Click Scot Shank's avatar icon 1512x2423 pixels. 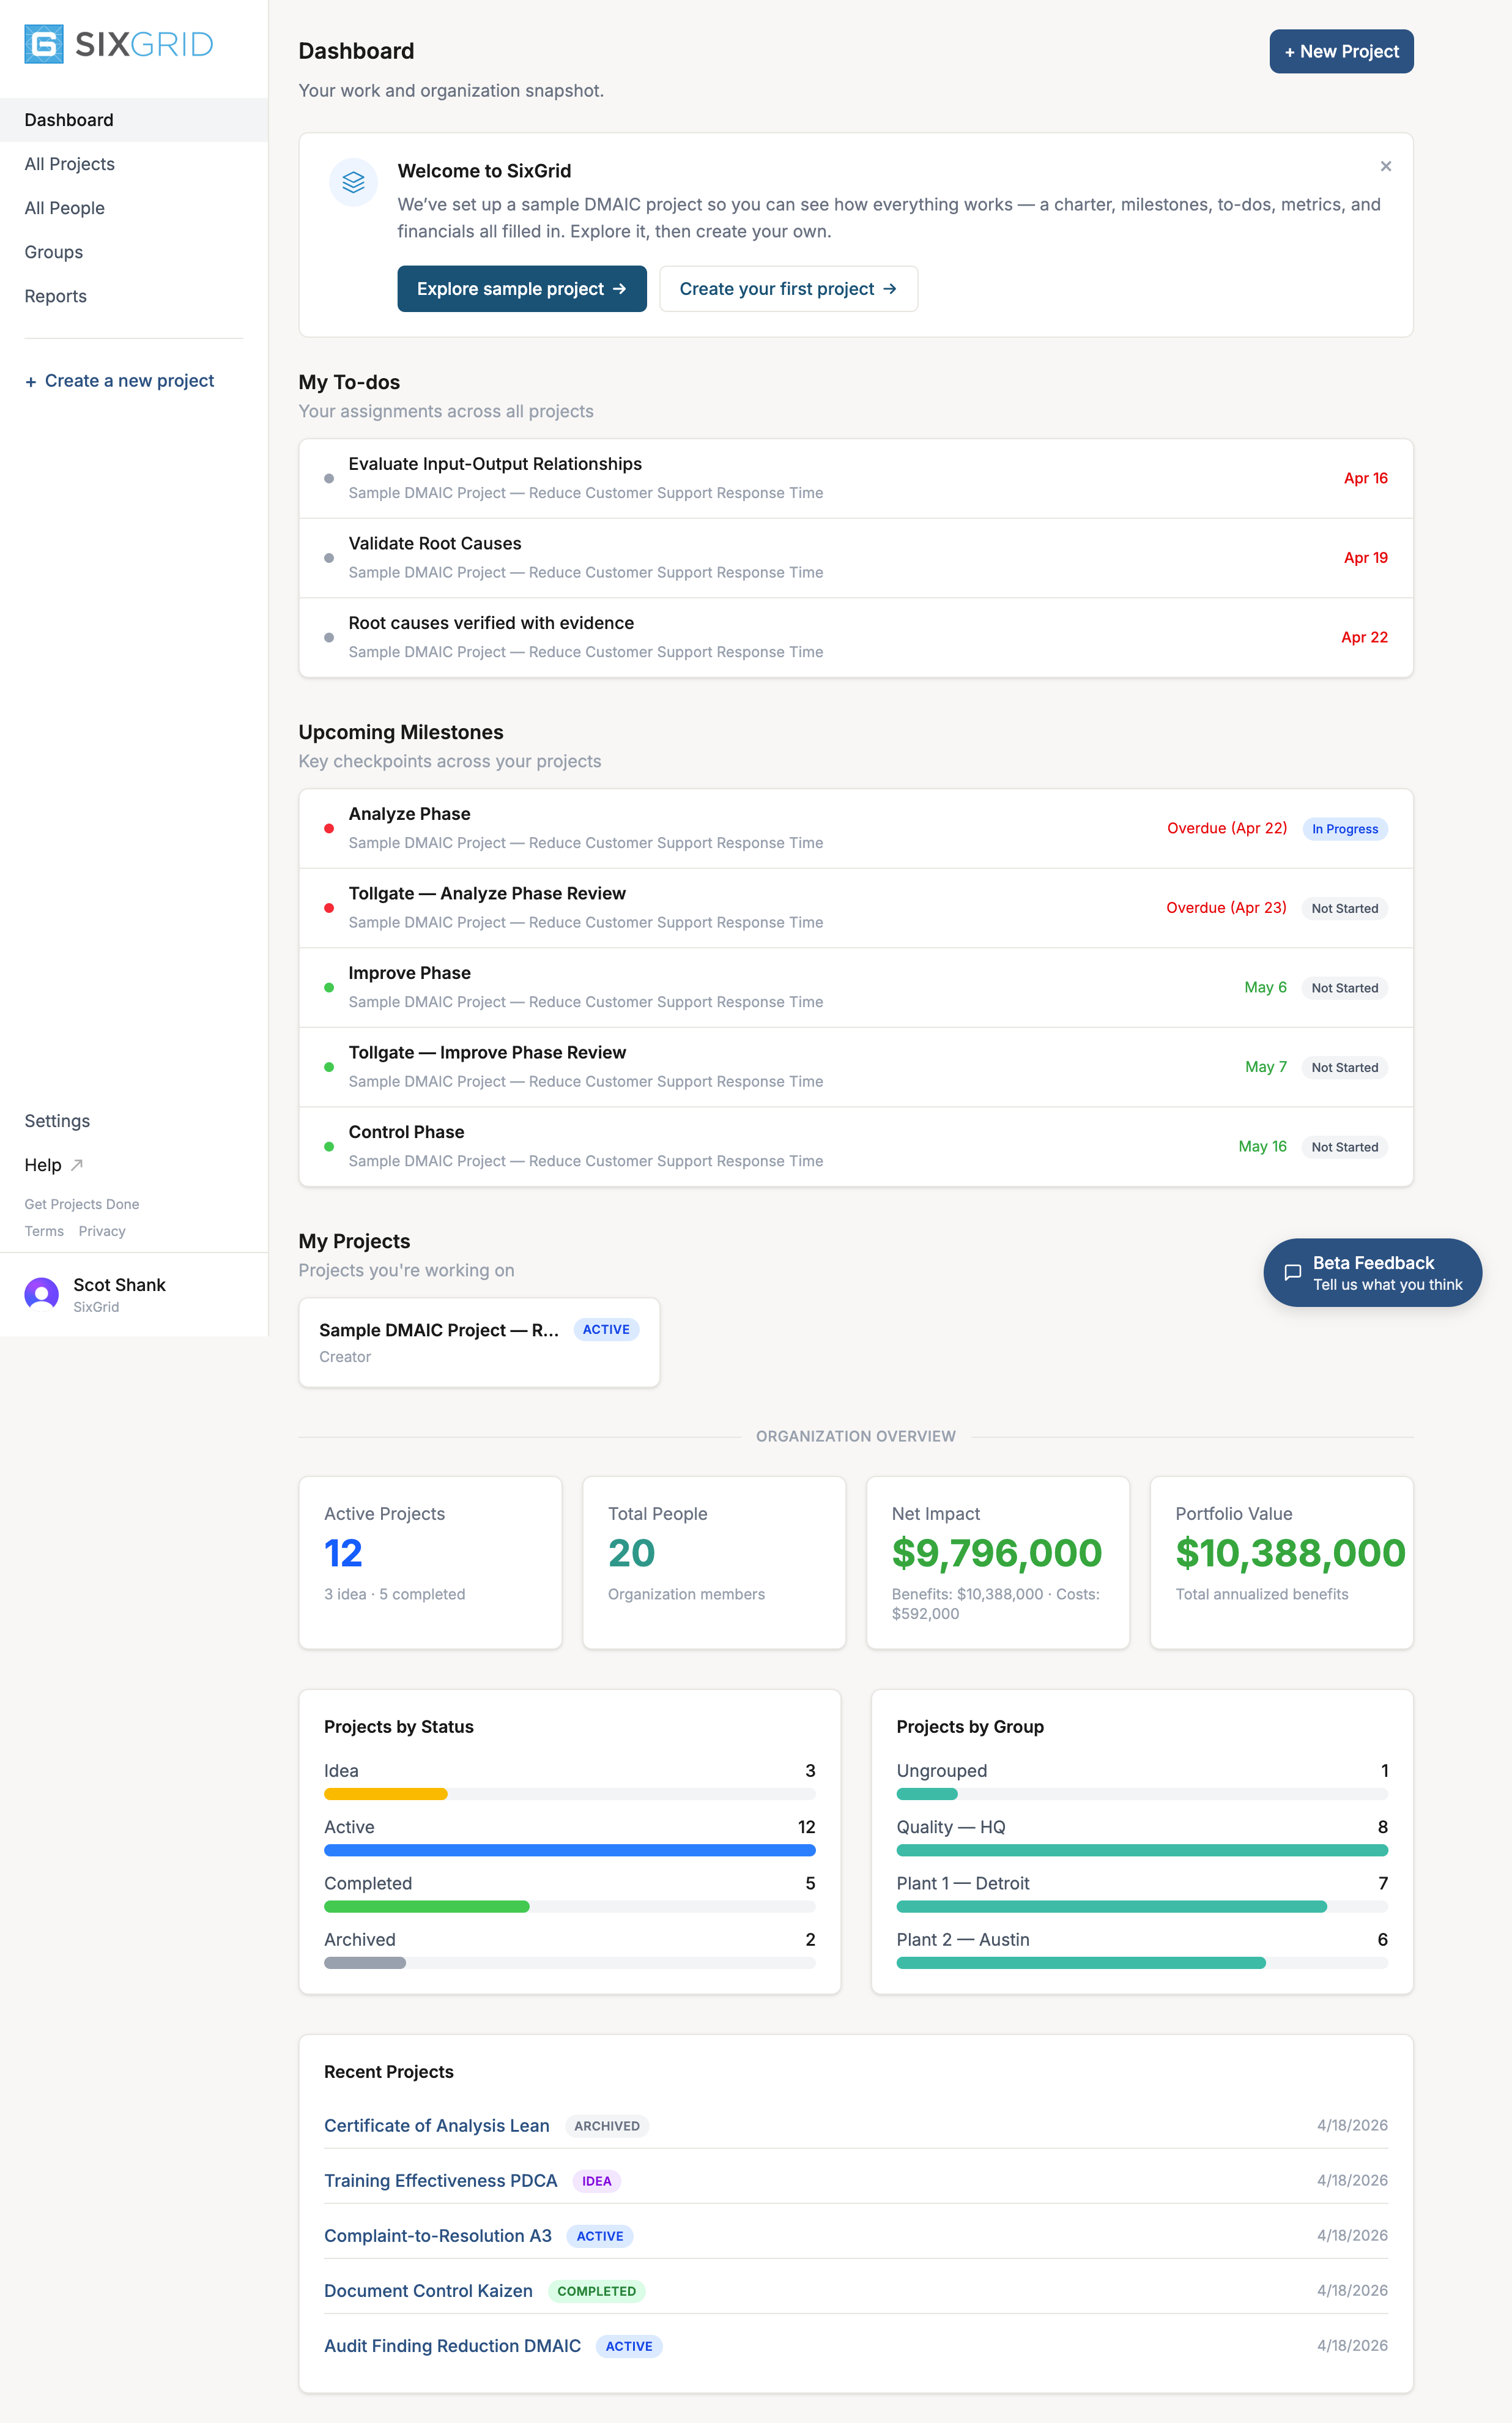point(41,1293)
